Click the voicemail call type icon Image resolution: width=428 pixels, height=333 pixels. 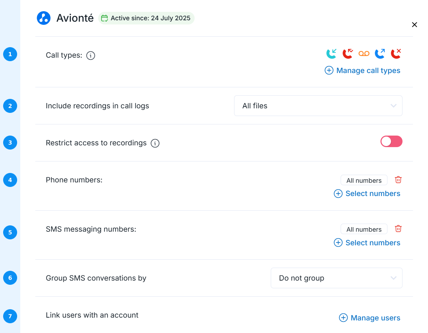pos(364,53)
